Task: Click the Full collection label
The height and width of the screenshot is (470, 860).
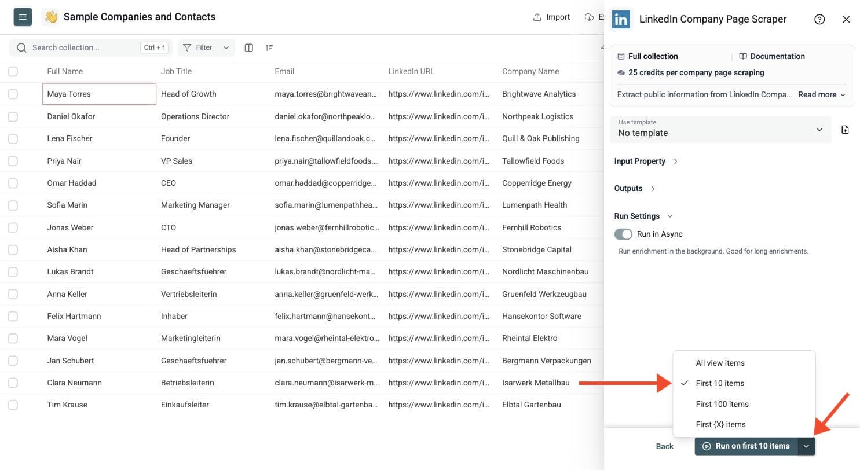Action: [x=653, y=56]
